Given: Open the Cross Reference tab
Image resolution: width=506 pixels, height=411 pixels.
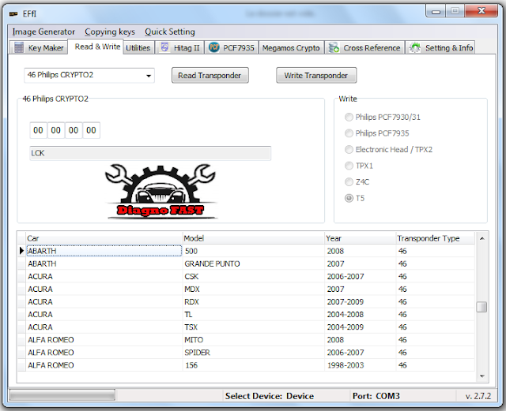Looking at the screenshot, I should [x=364, y=47].
